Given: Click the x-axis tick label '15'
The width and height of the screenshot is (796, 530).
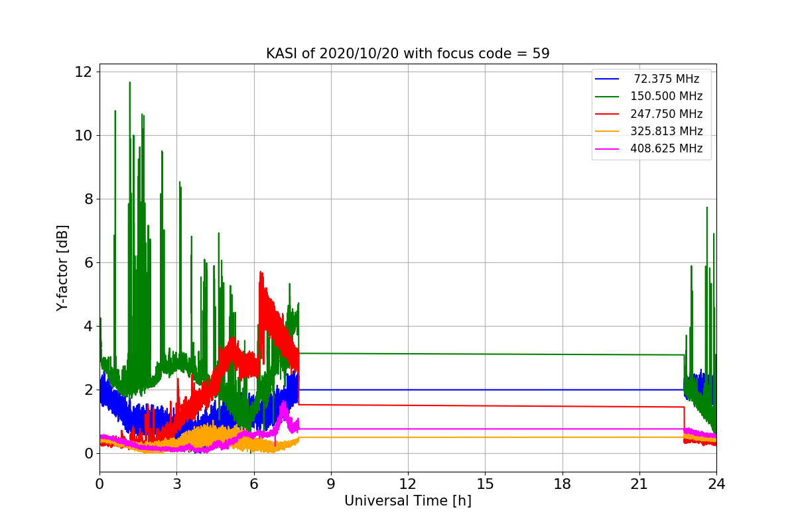Looking at the screenshot, I should tap(485, 484).
